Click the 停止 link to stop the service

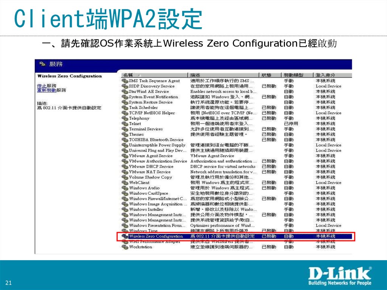coord(42,86)
